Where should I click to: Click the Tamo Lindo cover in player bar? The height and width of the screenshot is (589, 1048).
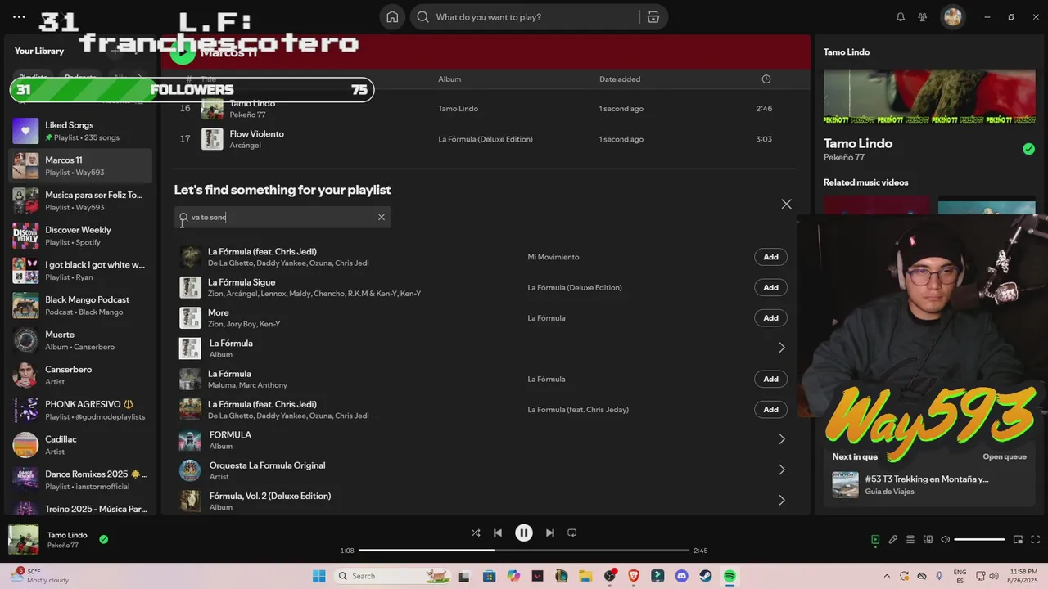[24, 540]
